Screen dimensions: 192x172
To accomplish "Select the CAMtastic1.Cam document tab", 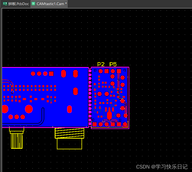I will (49, 4).
